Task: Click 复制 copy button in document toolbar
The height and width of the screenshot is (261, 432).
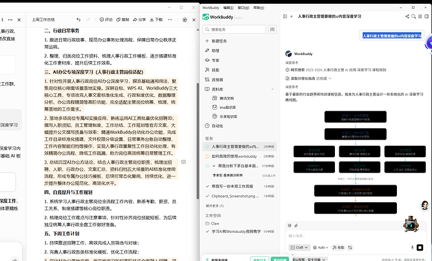Action: [x=123, y=20]
